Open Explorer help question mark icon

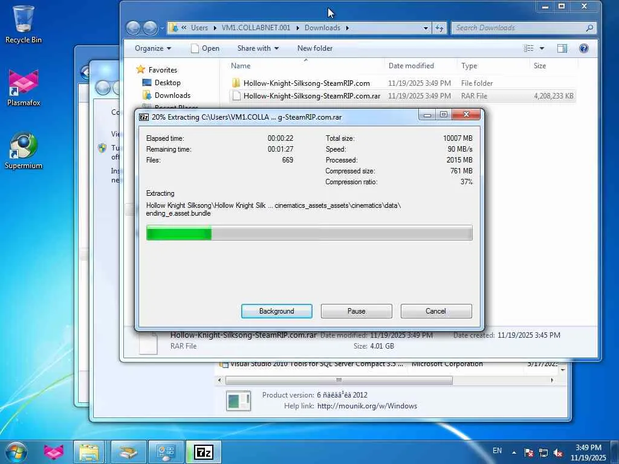(584, 48)
